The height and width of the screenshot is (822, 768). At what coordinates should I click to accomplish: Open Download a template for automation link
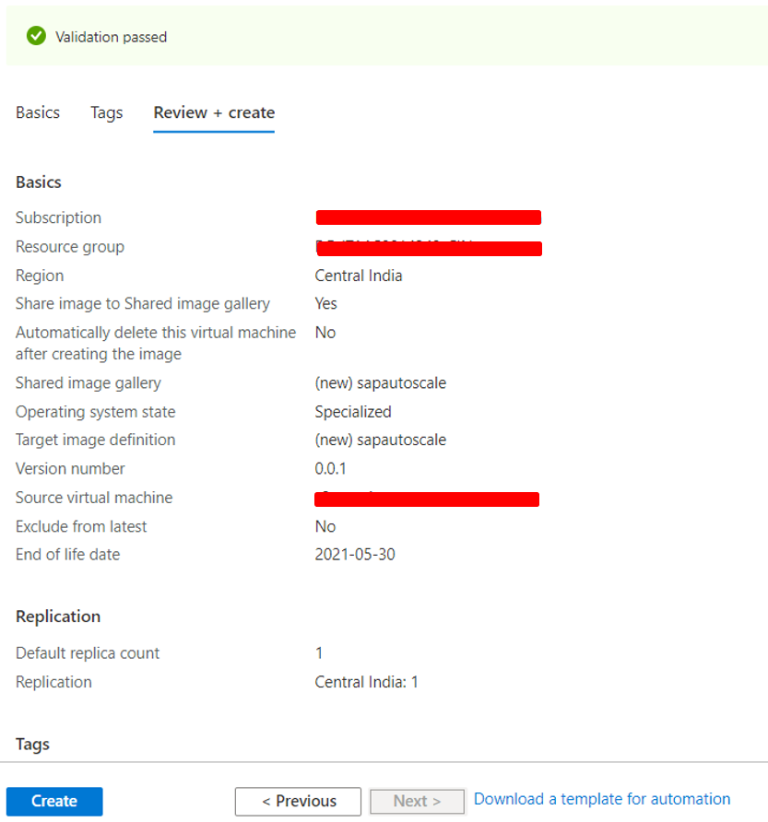(x=602, y=799)
